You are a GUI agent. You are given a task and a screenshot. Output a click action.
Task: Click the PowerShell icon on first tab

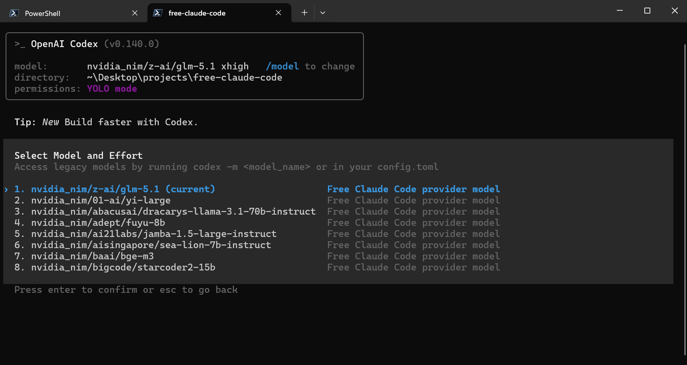point(14,13)
